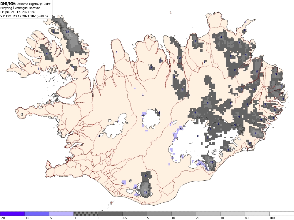Click the '2.5' legend scale label
Viewport: 294px width, 220px height.
click(x=124, y=218)
